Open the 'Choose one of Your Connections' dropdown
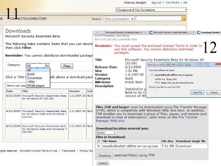Viewport: 221px width, 166px height. click(151, 10)
